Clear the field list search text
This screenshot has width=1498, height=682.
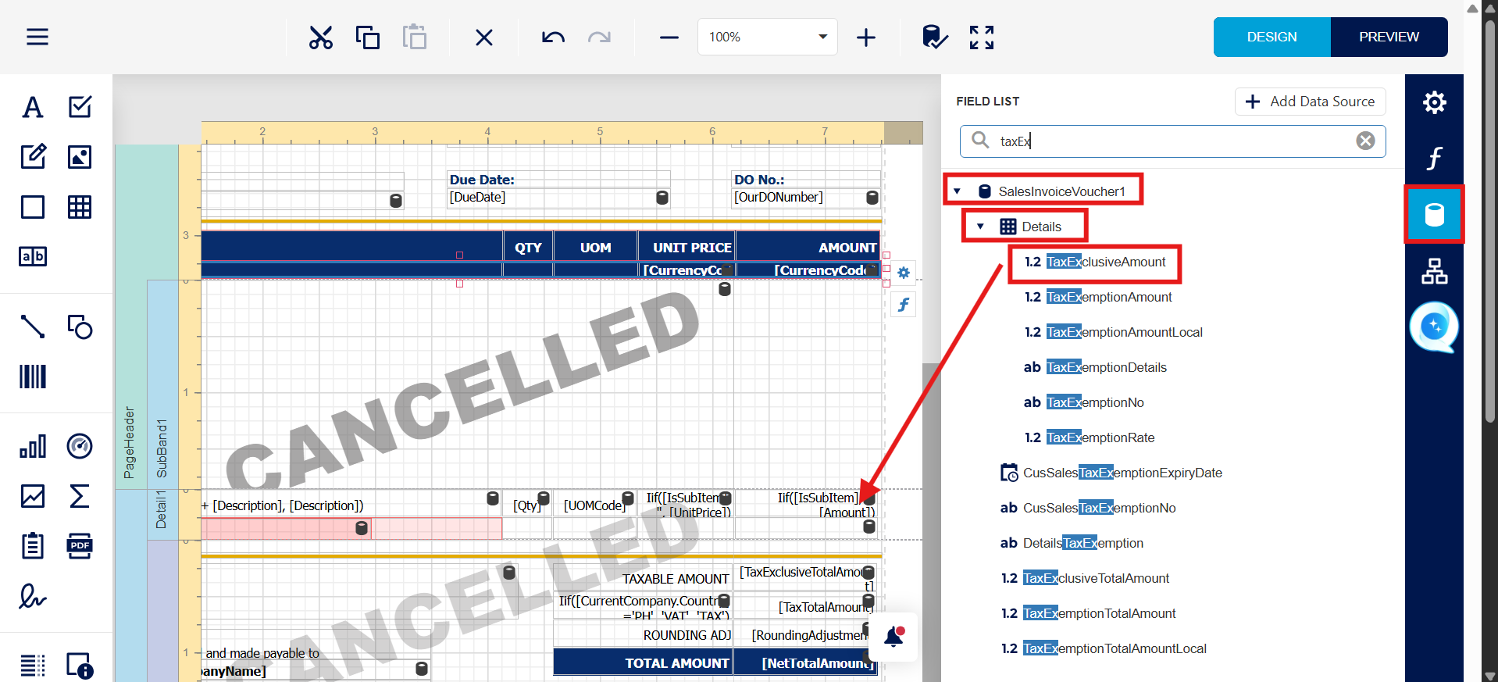tap(1365, 141)
